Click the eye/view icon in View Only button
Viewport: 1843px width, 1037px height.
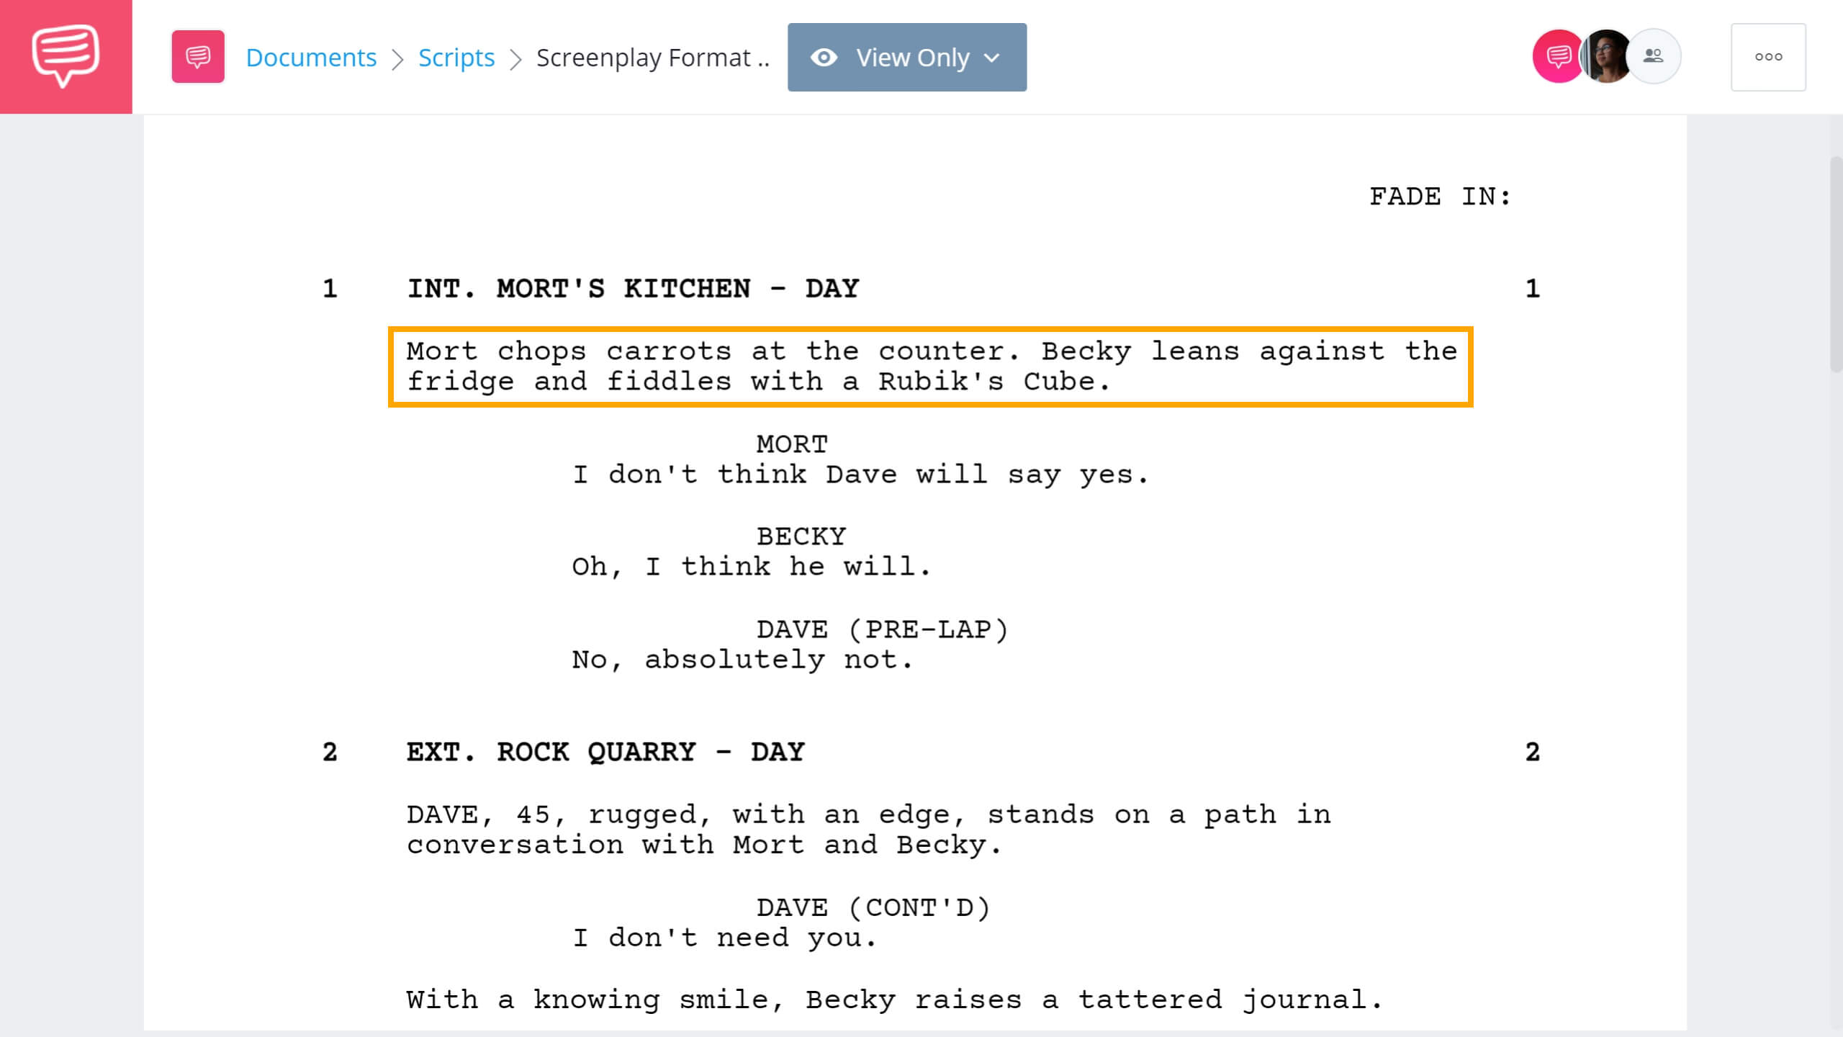tap(824, 57)
